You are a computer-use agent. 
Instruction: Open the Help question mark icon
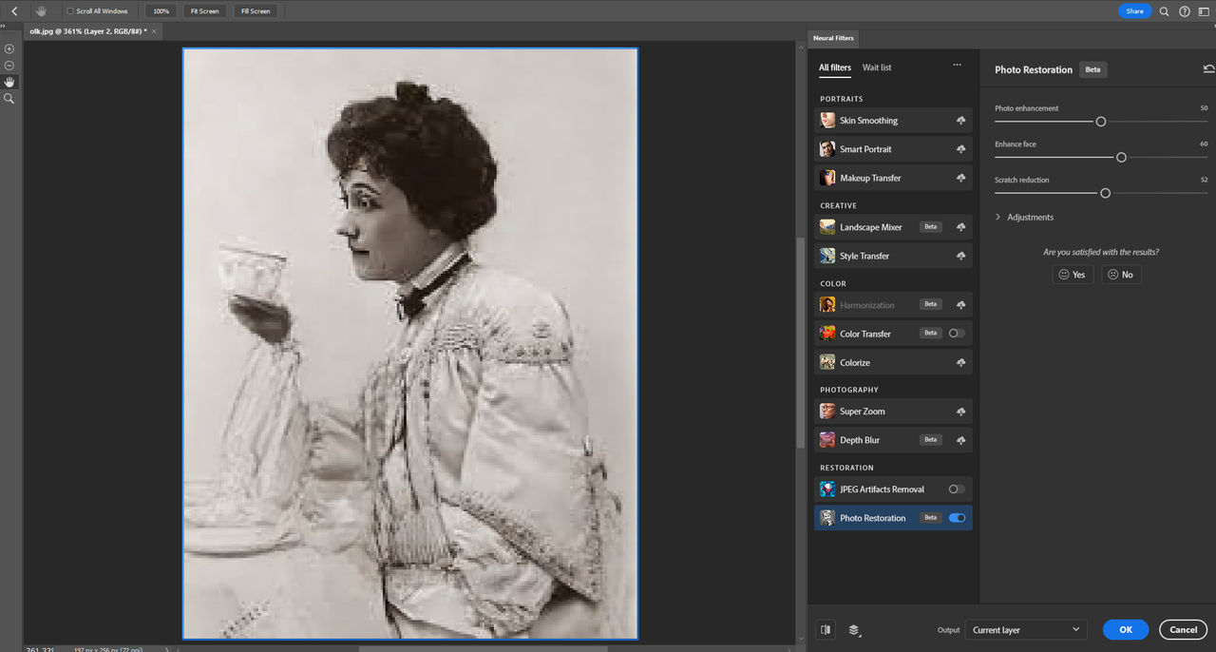click(x=1185, y=11)
